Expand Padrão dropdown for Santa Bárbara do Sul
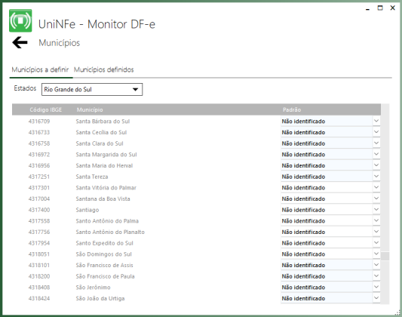 376,121
